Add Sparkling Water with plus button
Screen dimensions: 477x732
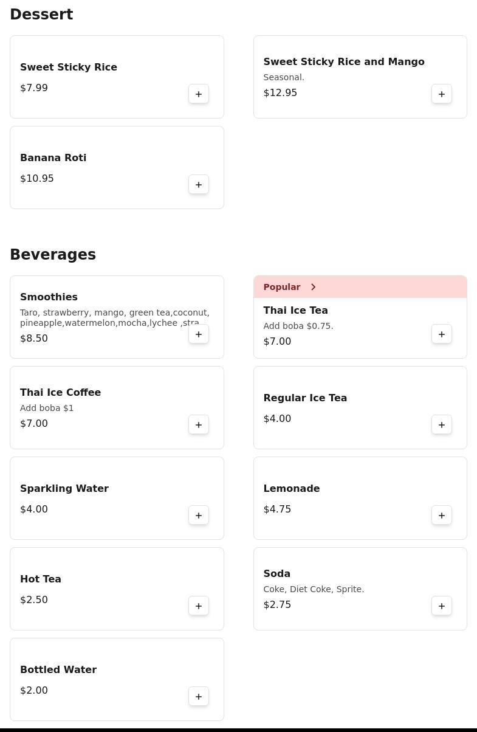coord(199,515)
